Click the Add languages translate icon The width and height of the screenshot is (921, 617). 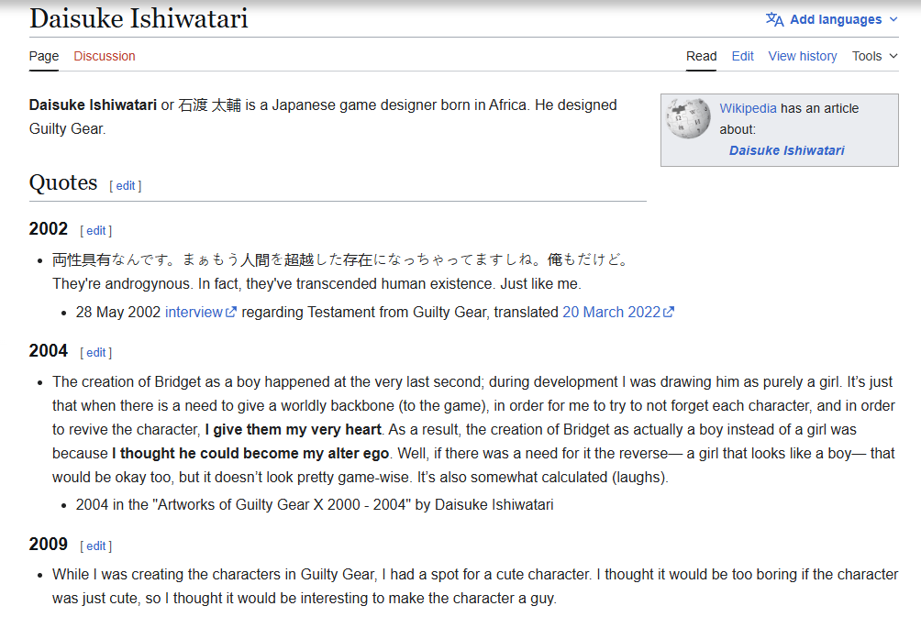tap(775, 19)
